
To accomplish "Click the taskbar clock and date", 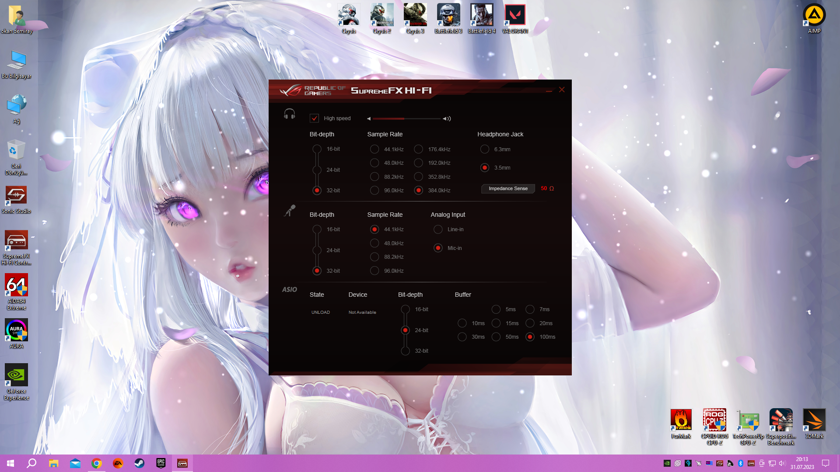I will 802,463.
